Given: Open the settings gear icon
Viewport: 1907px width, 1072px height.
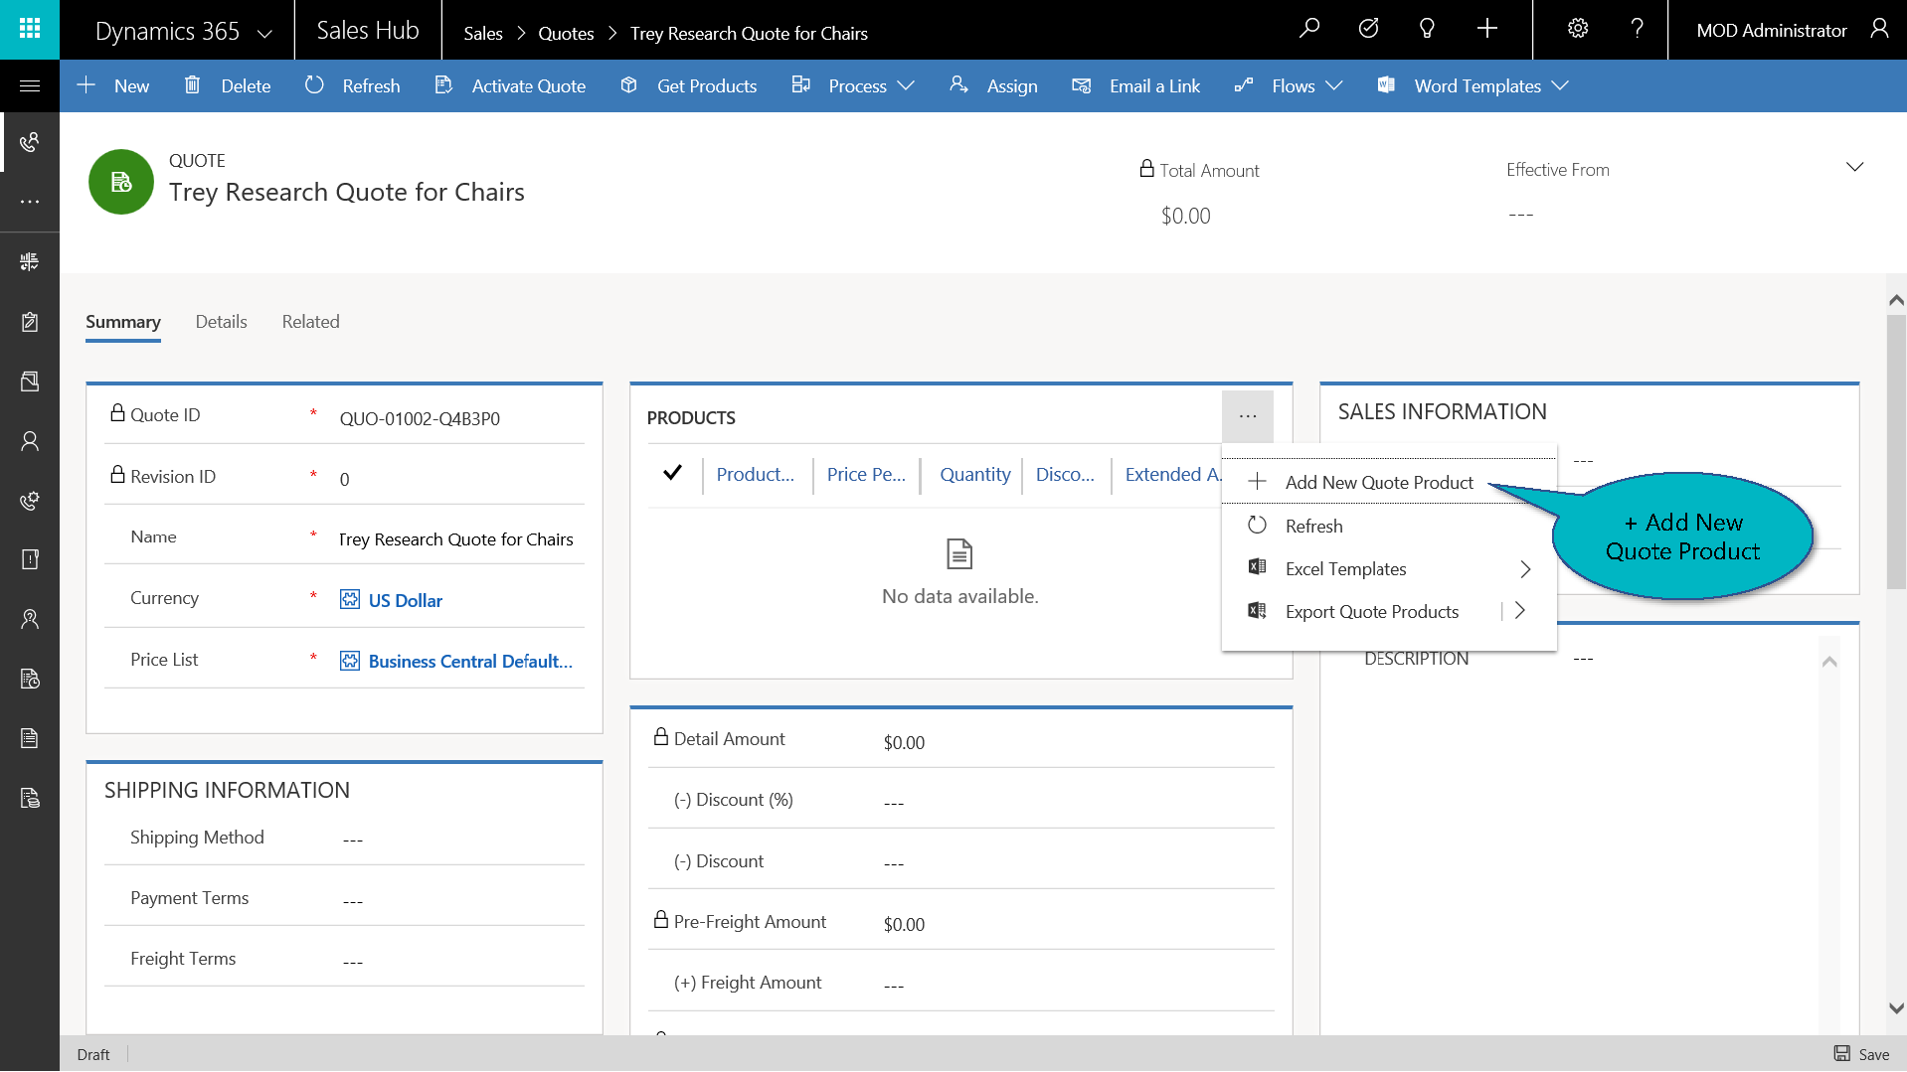Looking at the screenshot, I should [x=1578, y=29].
